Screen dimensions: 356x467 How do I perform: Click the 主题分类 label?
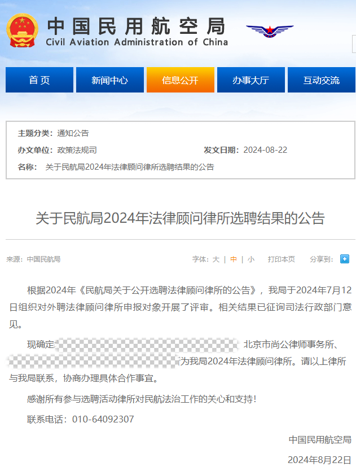35,133
